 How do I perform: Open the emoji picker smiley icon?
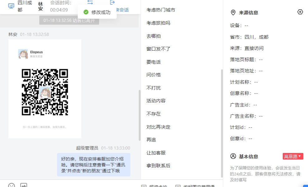pos(12,185)
